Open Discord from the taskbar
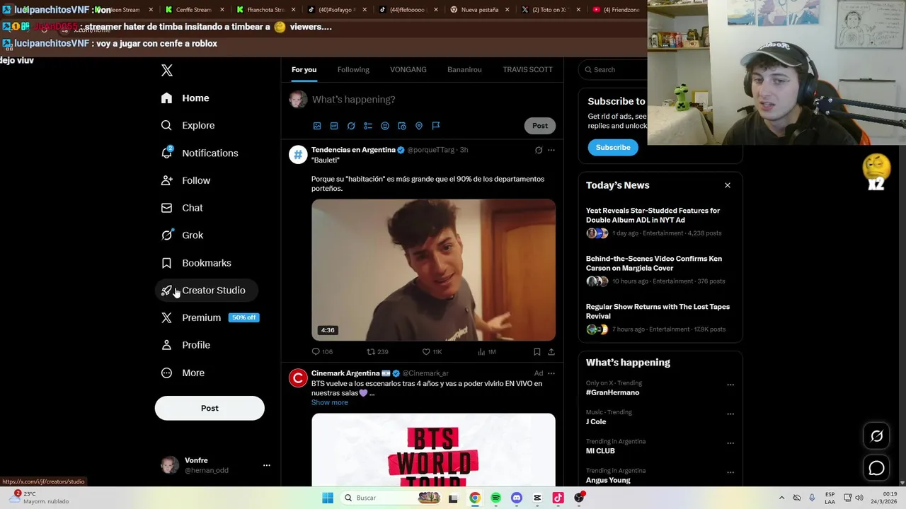Screen dimensions: 906x509 [x=517, y=498]
